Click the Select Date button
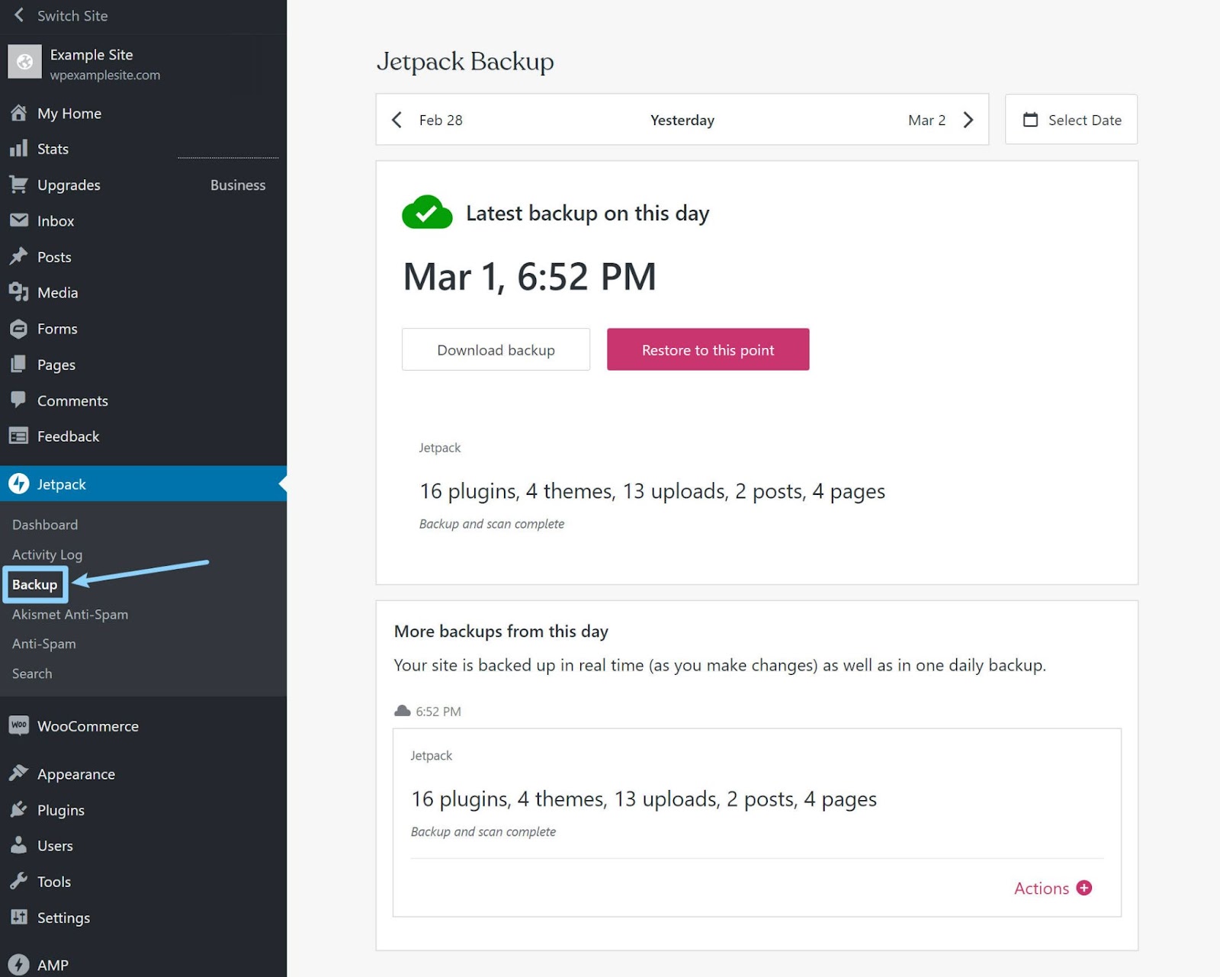Viewport: 1220px width, 977px height. tap(1071, 119)
